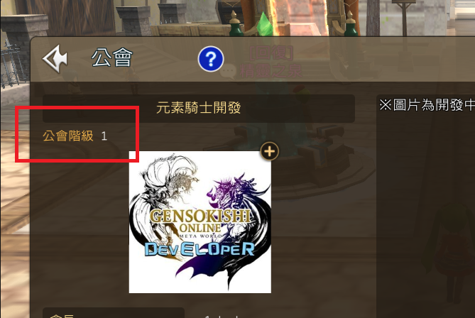Tap the plus icon on guild emblem
Image resolution: width=475 pixels, height=318 pixels.
pyautogui.click(x=270, y=150)
